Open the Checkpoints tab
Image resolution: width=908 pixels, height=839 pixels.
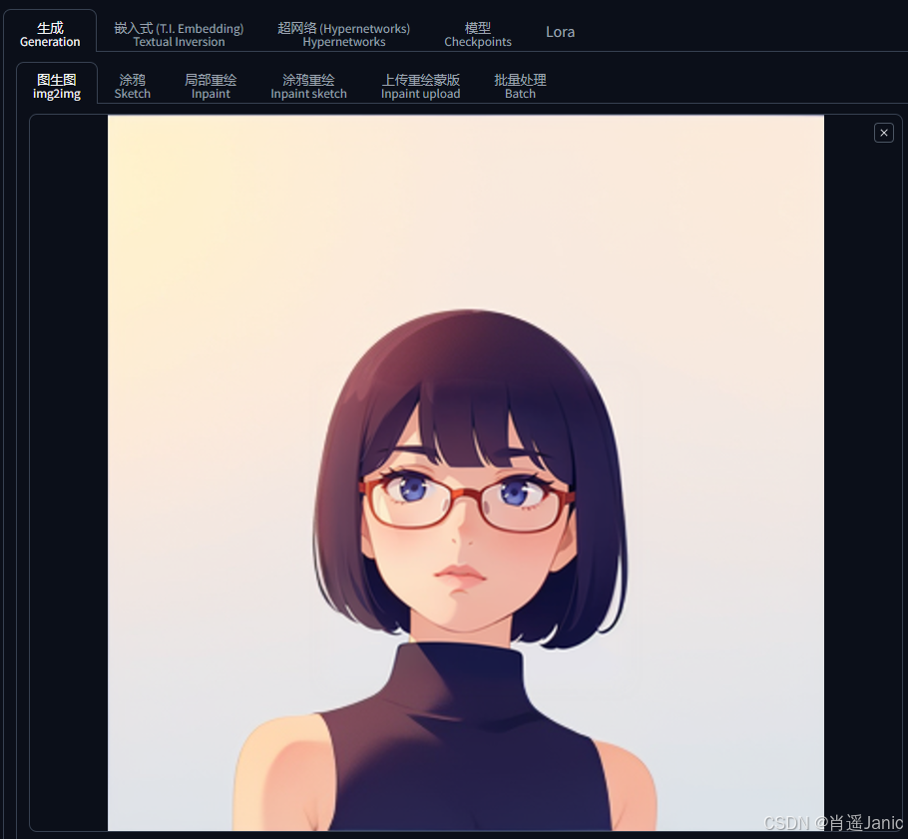pyautogui.click(x=478, y=34)
